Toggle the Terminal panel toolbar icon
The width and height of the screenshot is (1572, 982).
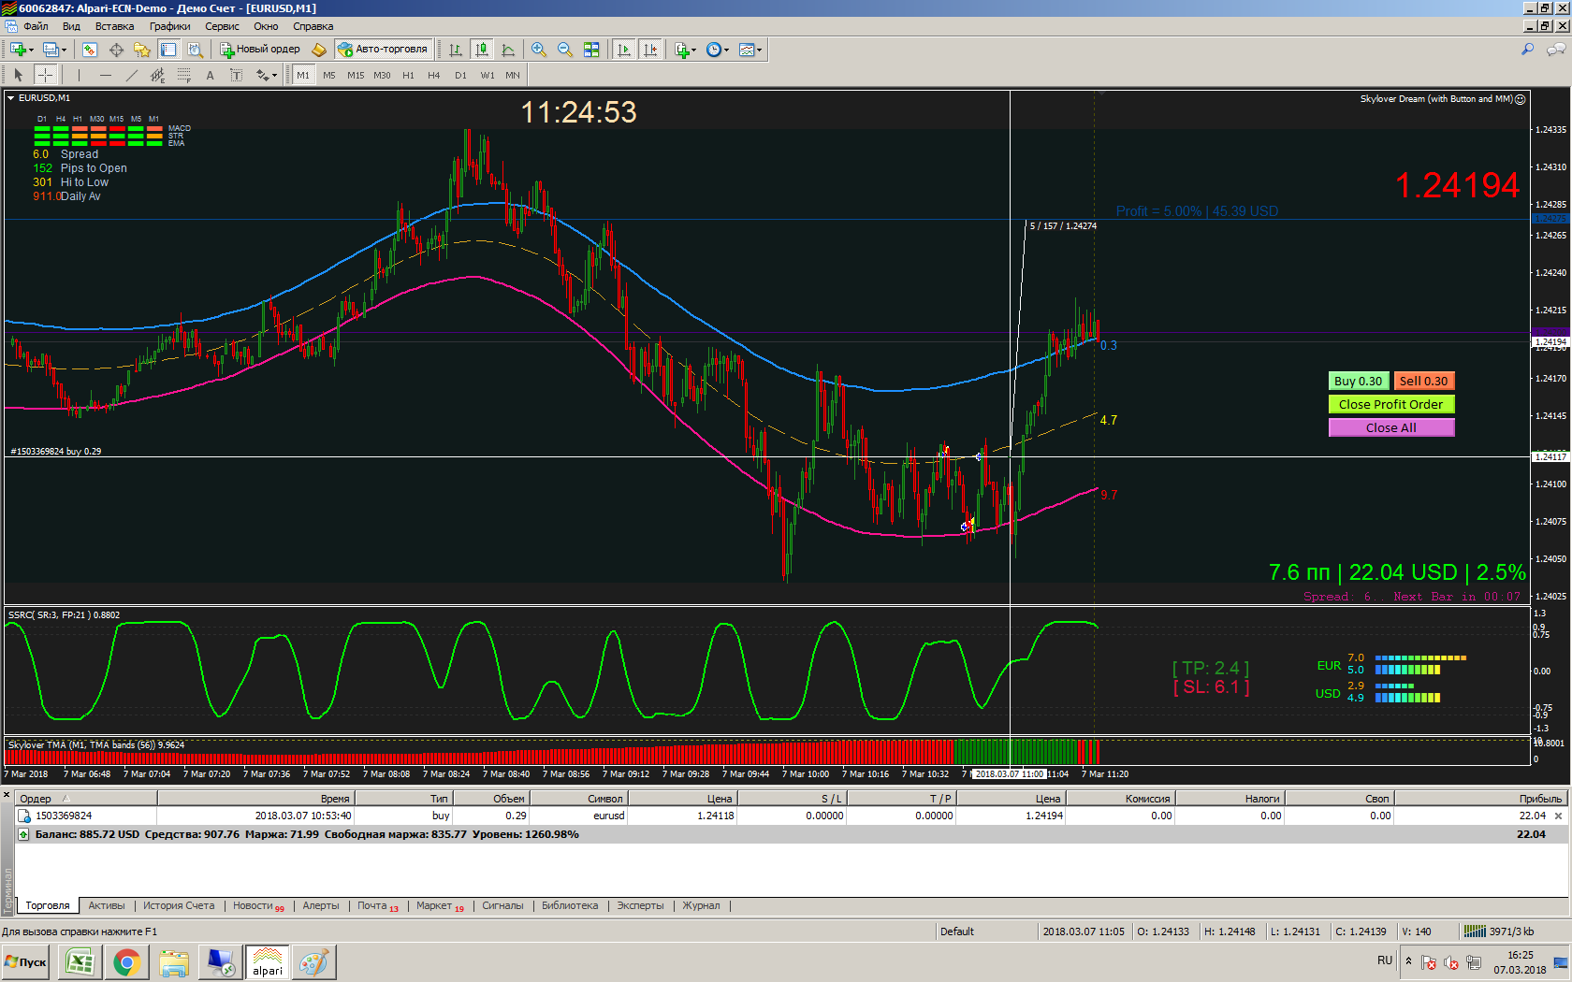(168, 50)
